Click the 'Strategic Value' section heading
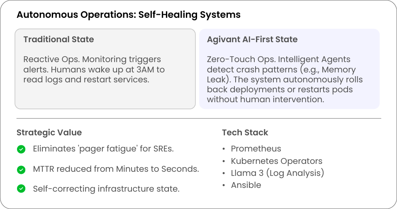The image size is (397, 209). click(49, 132)
